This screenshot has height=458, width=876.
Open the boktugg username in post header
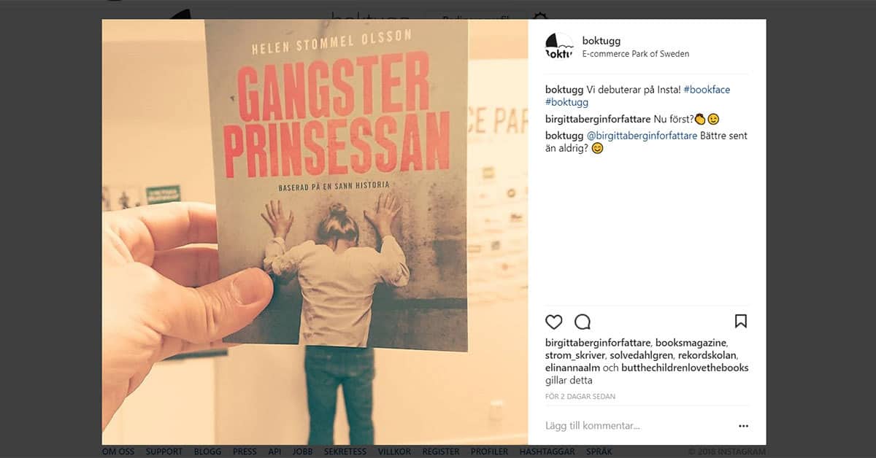coord(602,41)
